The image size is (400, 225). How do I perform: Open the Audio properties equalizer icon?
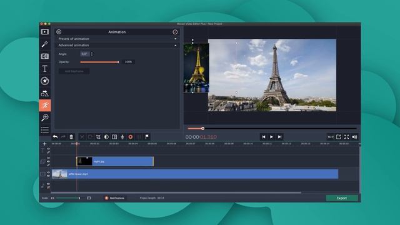139,137
